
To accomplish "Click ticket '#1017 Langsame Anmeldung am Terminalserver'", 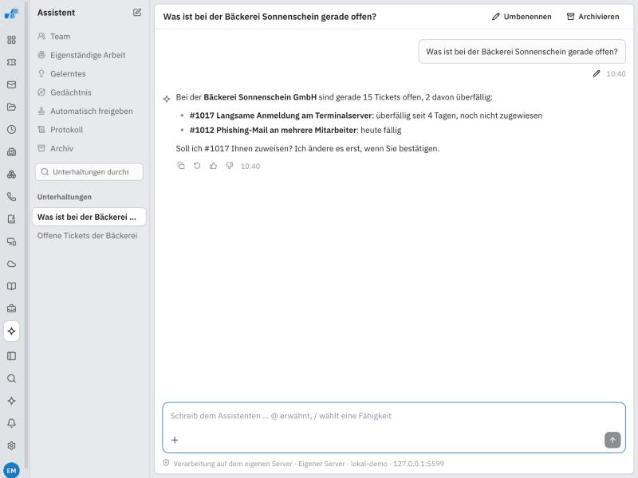I will (281, 116).
